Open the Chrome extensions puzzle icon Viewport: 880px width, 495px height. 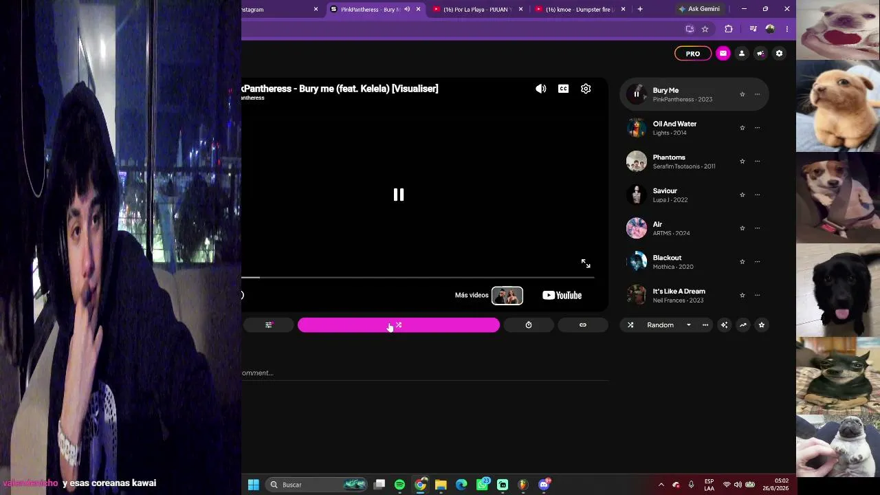[x=729, y=29]
